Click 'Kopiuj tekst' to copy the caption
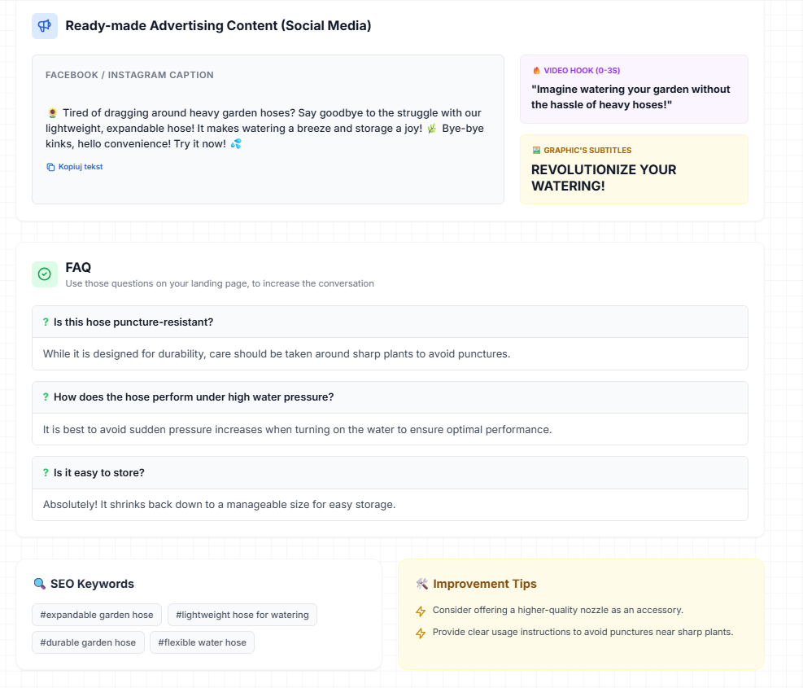 (x=80, y=166)
